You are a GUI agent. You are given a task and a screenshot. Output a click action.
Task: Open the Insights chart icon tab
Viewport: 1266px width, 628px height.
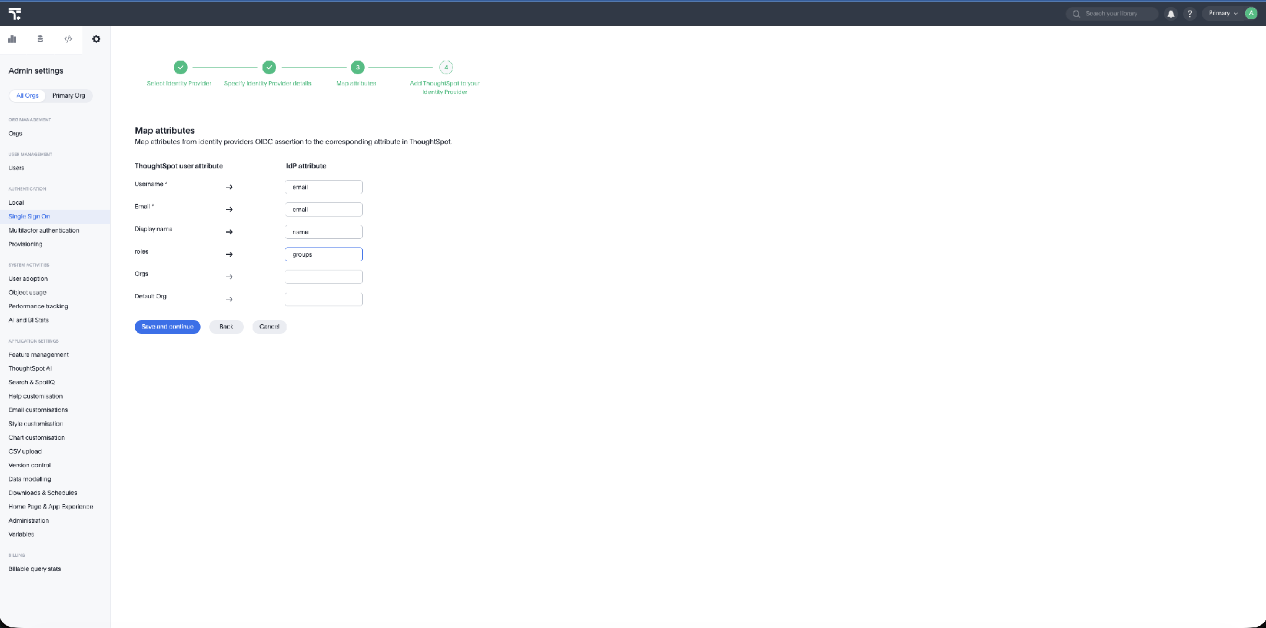(12, 39)
